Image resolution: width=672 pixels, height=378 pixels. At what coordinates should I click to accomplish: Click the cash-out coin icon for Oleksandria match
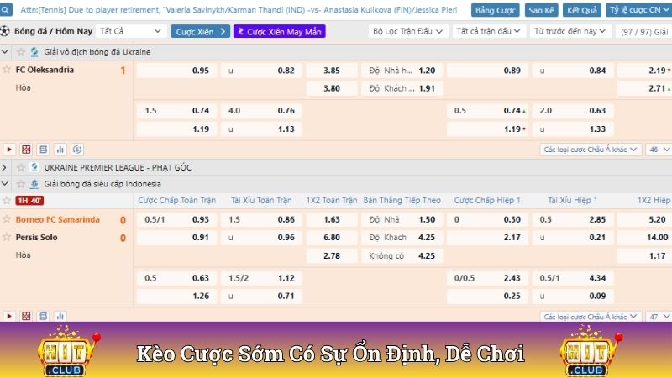76,149
